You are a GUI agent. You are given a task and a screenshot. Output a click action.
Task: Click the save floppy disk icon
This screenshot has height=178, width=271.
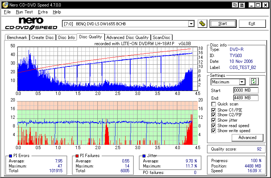pos(242,5)
